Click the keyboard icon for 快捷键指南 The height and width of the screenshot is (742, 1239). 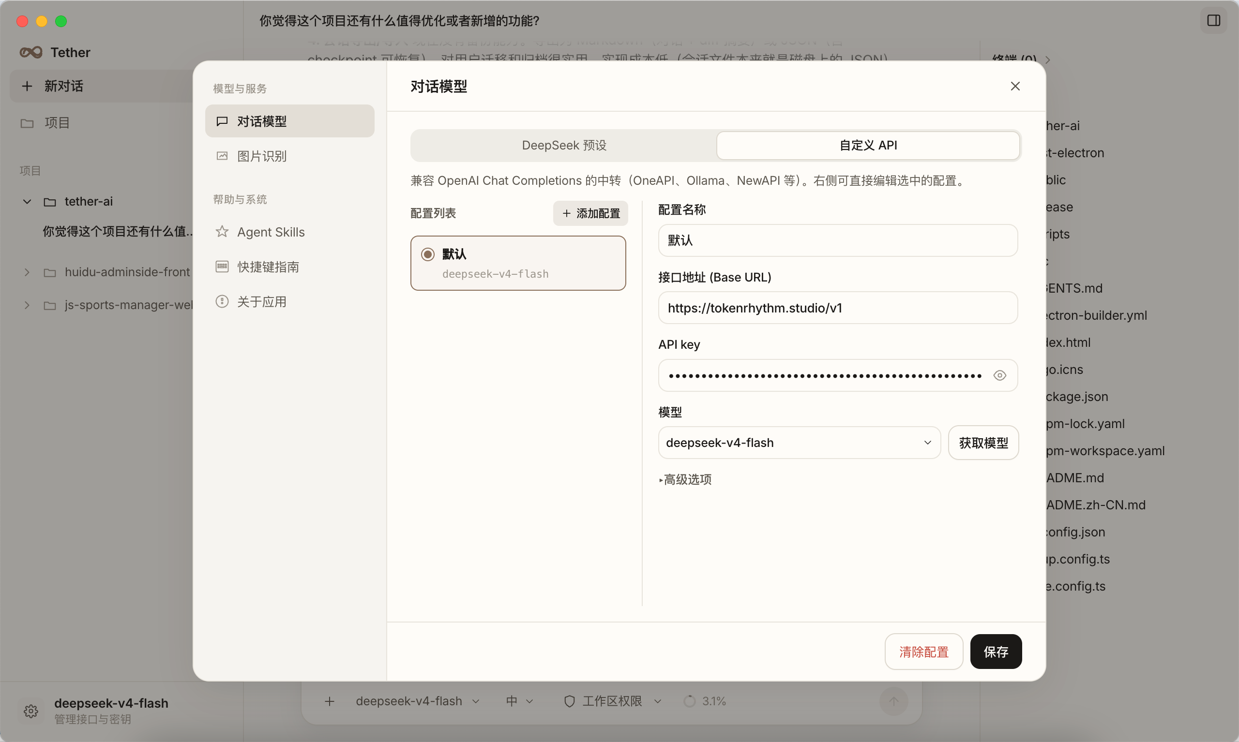click(x=222, y=267)
